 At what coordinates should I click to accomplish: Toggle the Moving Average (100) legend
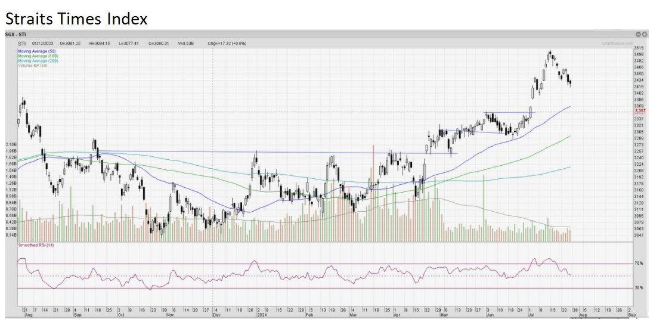(x=39, y=57)
